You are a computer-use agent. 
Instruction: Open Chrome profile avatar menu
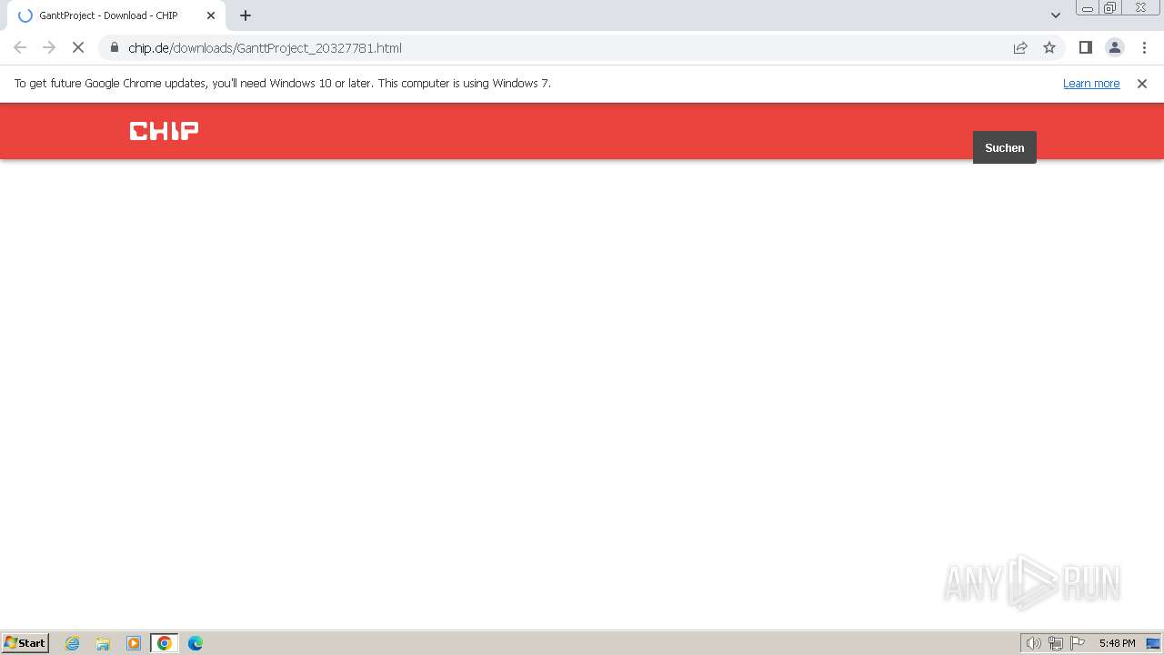(x=1114, y=47)
